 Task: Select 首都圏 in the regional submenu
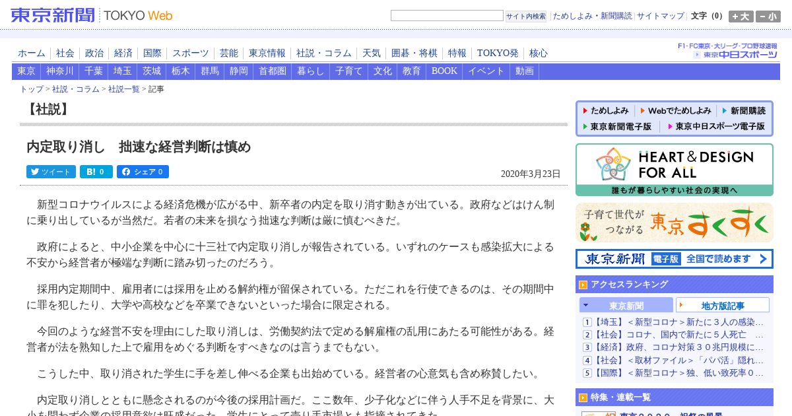(x=273, y=71)
